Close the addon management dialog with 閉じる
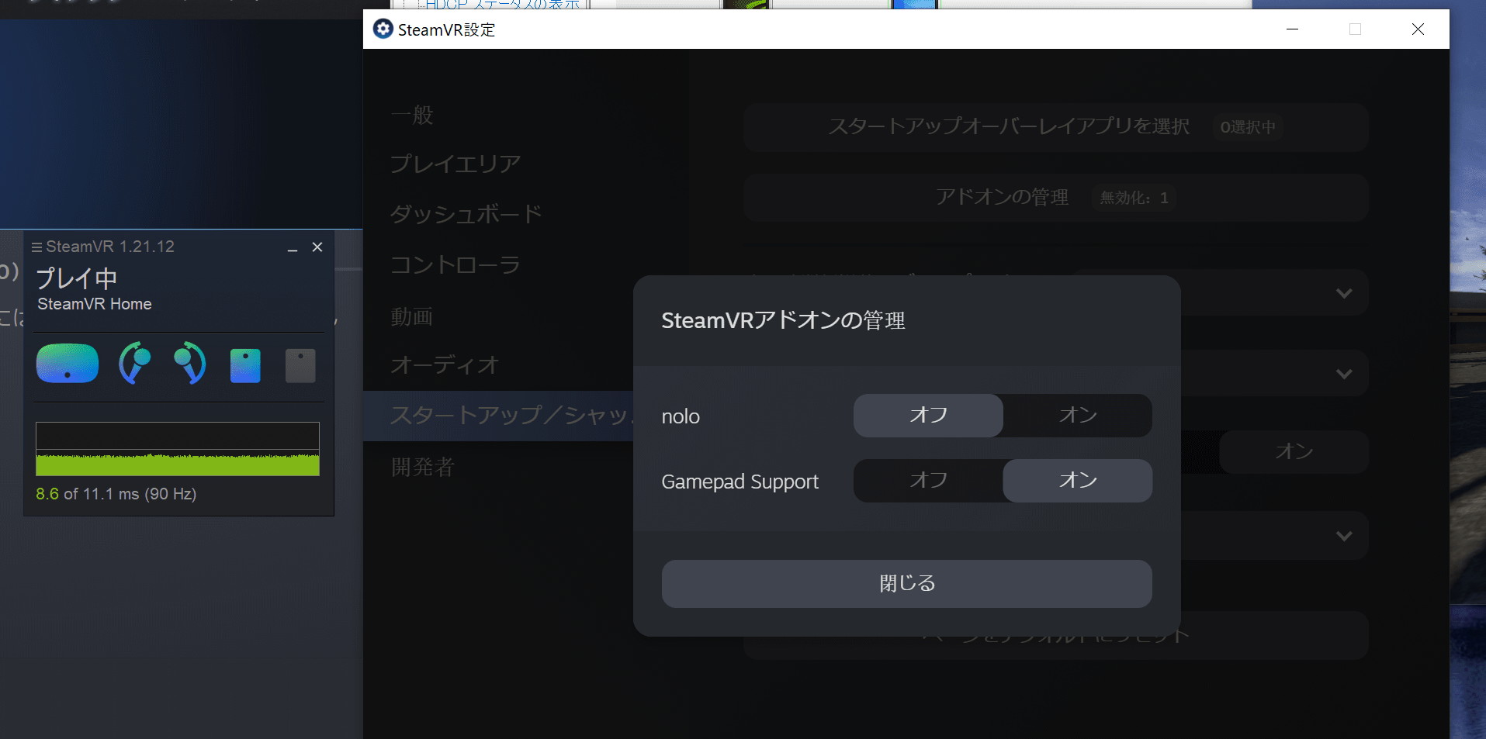This screenshot has height=739, width=1486. pyautogui.click(x=906, y=584)
